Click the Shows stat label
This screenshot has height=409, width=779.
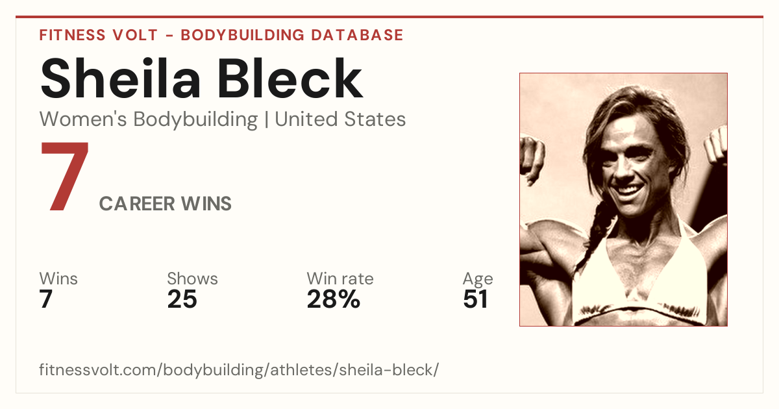coord(192,279)
